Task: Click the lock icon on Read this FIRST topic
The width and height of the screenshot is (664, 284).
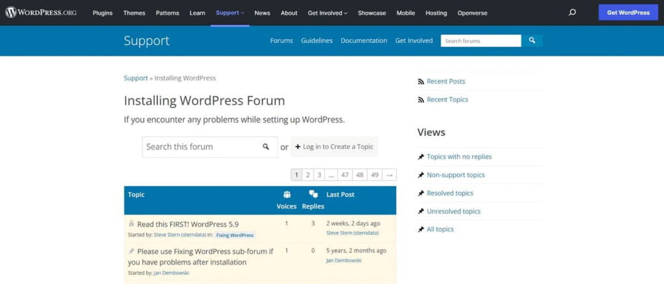Action: [x=131, y=224]
